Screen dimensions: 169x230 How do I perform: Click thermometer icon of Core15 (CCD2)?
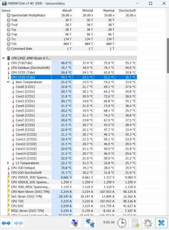click(13, 159)
